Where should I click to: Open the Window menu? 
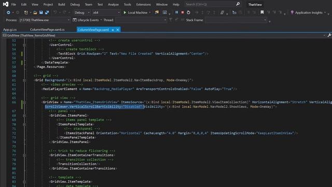pos(162,4)
